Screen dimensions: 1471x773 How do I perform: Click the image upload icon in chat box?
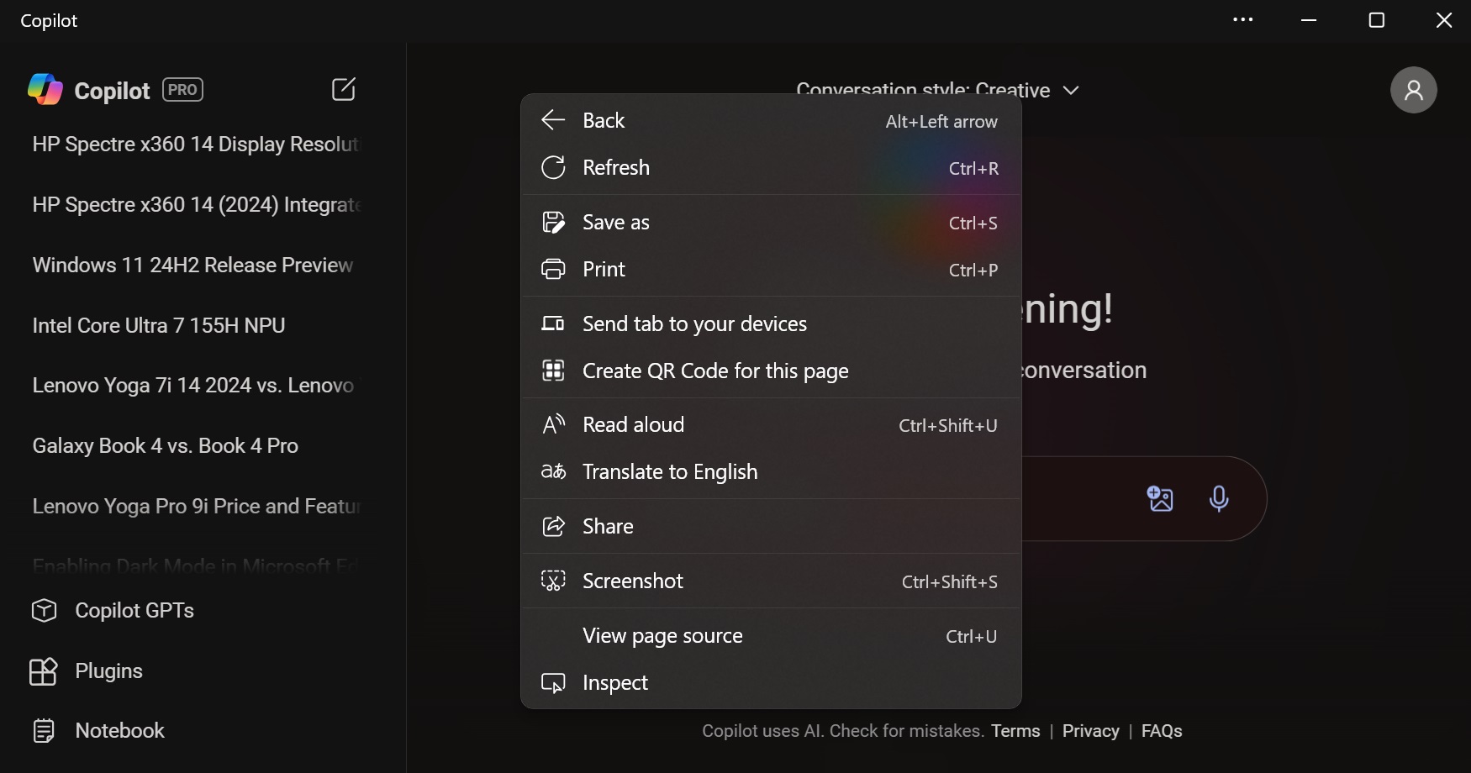point(1159,498)
